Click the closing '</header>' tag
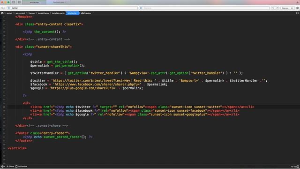300x169 pixels. pyautogui.click(x=24, y=17)
